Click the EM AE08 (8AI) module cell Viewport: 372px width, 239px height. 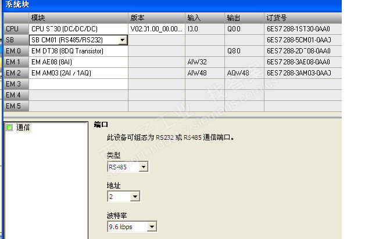(78, 62)
